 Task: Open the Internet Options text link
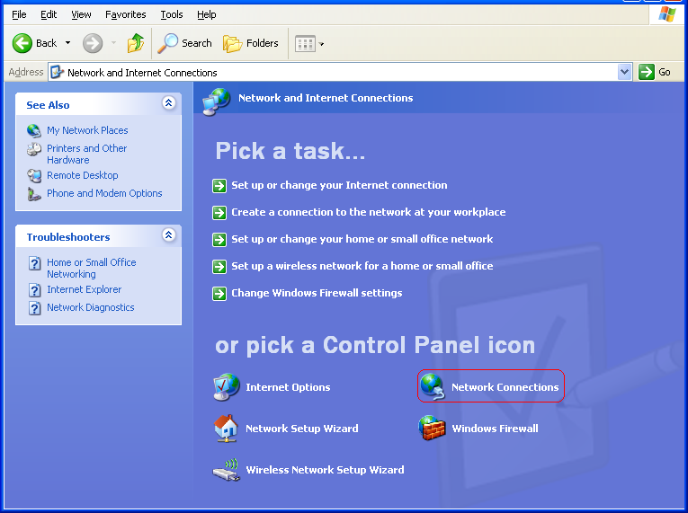point(288,387)
